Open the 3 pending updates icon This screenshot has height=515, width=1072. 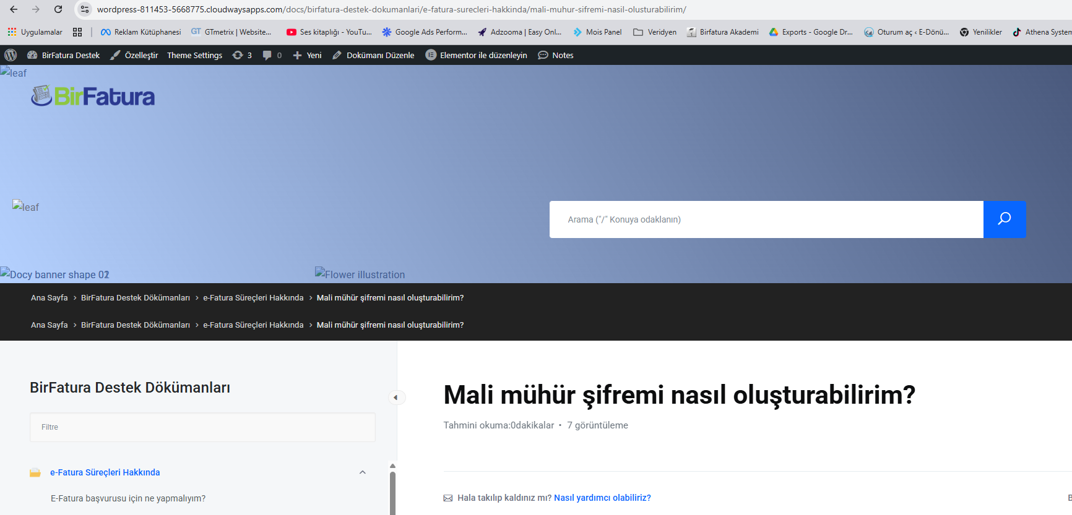[x=242, y=55]
